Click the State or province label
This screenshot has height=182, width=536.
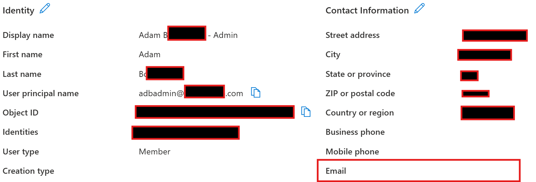tap(358, 74)
